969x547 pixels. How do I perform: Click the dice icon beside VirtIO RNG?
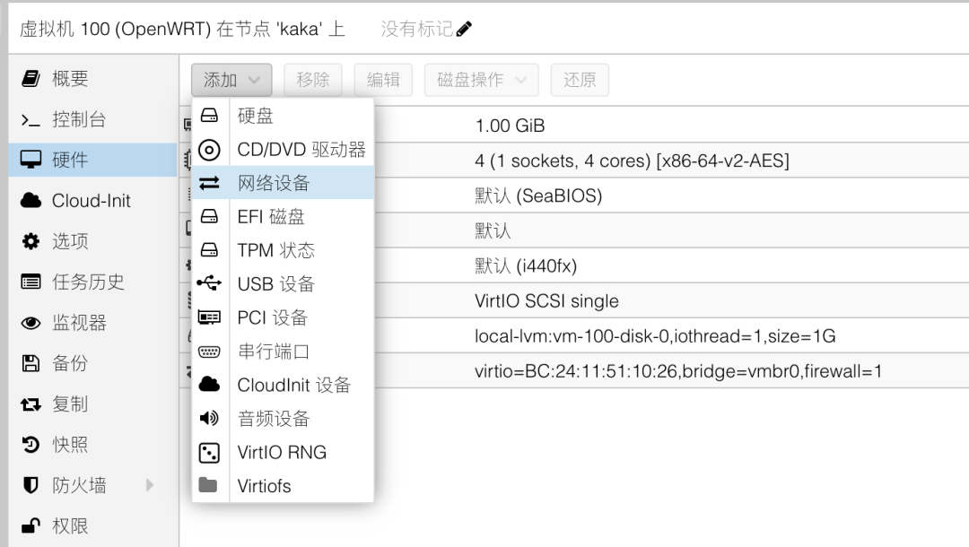(x=209, y=453)
